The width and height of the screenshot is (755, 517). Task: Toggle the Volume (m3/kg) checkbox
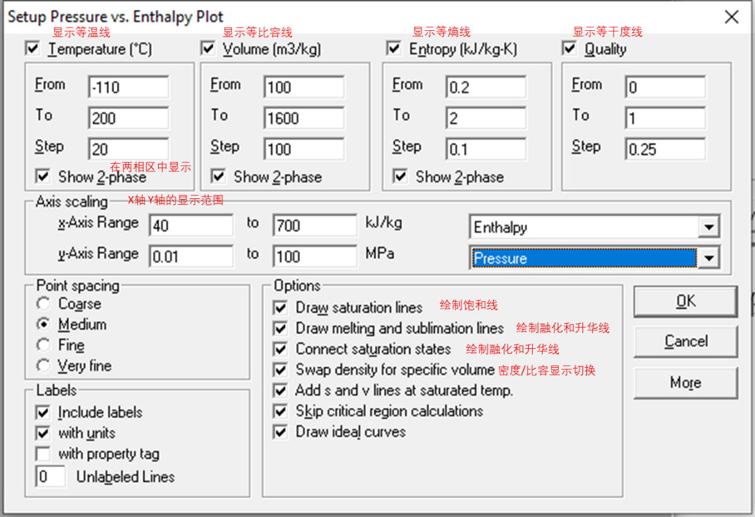pos(208,48)
